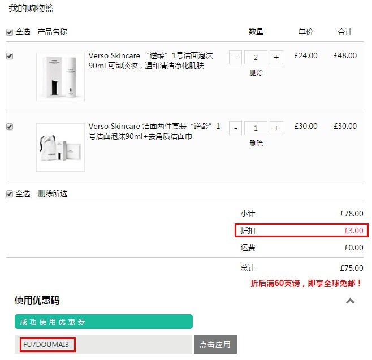Click the second product's quantity field showing 1
The width and height of the screenshot is (372, 360).
click(x=256, y=128)
